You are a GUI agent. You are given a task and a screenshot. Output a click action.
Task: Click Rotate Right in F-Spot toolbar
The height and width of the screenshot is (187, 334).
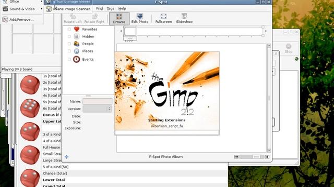click(94, 19)
